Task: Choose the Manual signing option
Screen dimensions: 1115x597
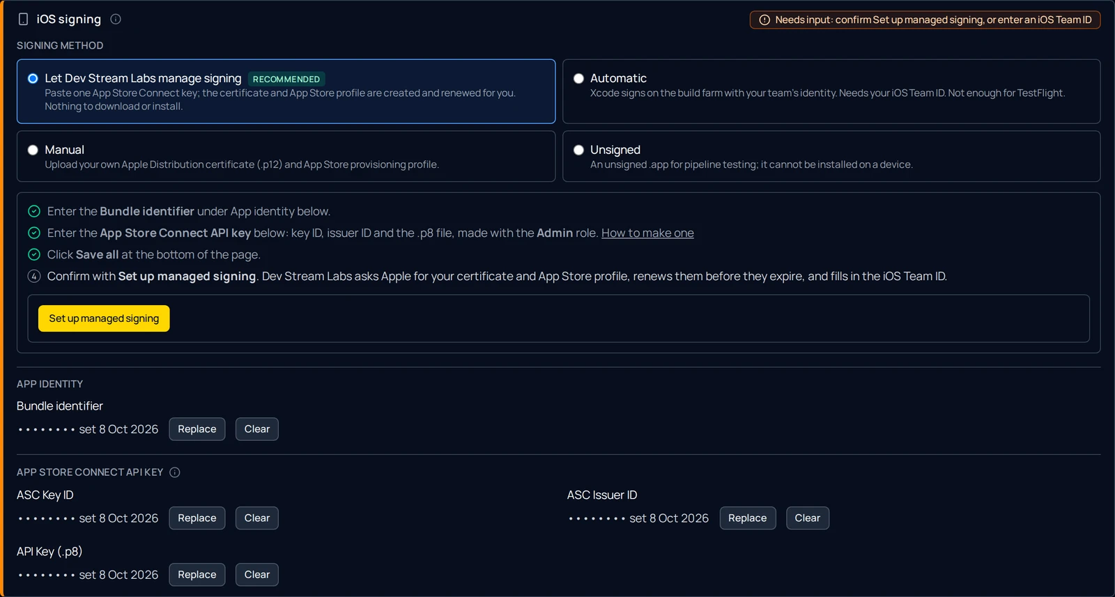Action: (286, 156)
